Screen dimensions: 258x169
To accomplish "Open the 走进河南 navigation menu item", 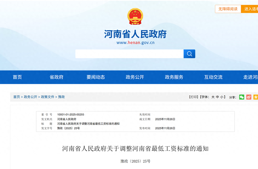I will 251,77.
